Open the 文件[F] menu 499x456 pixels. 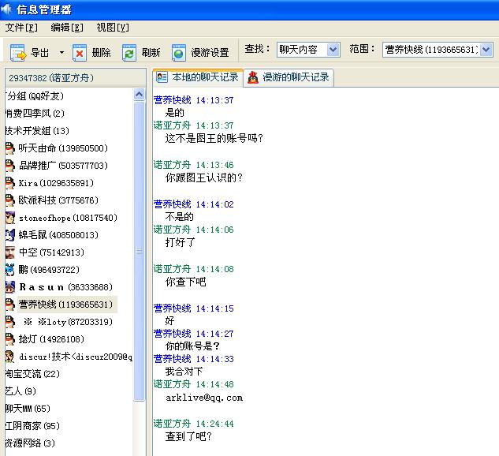21,28
